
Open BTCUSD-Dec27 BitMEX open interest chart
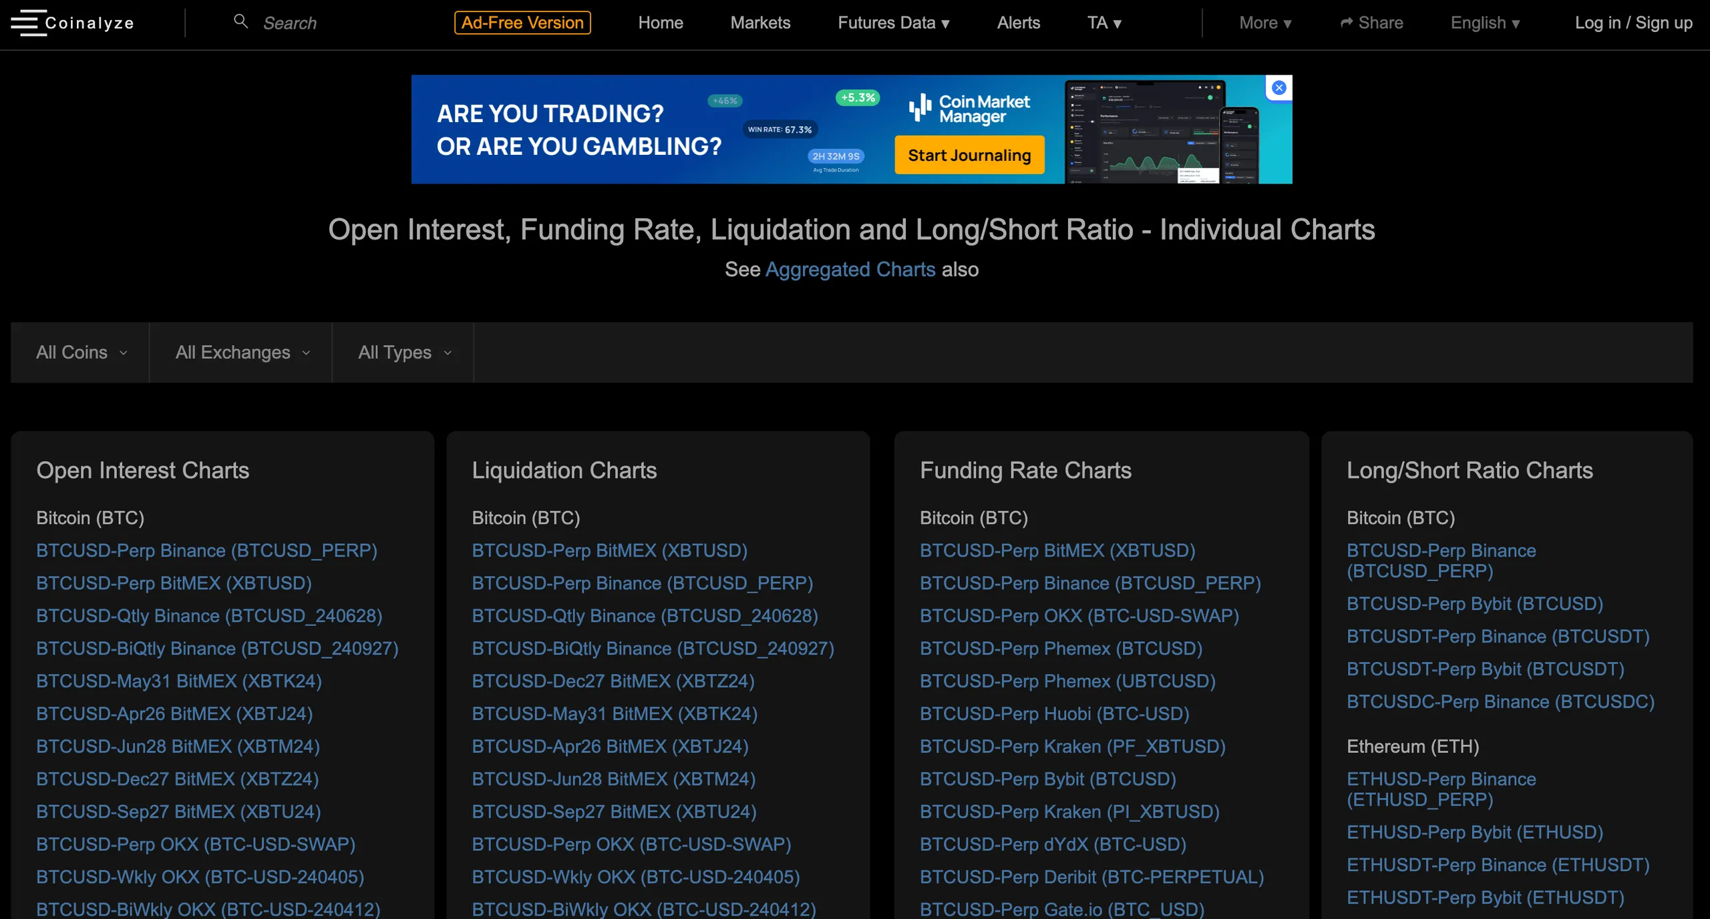[177, 780]
